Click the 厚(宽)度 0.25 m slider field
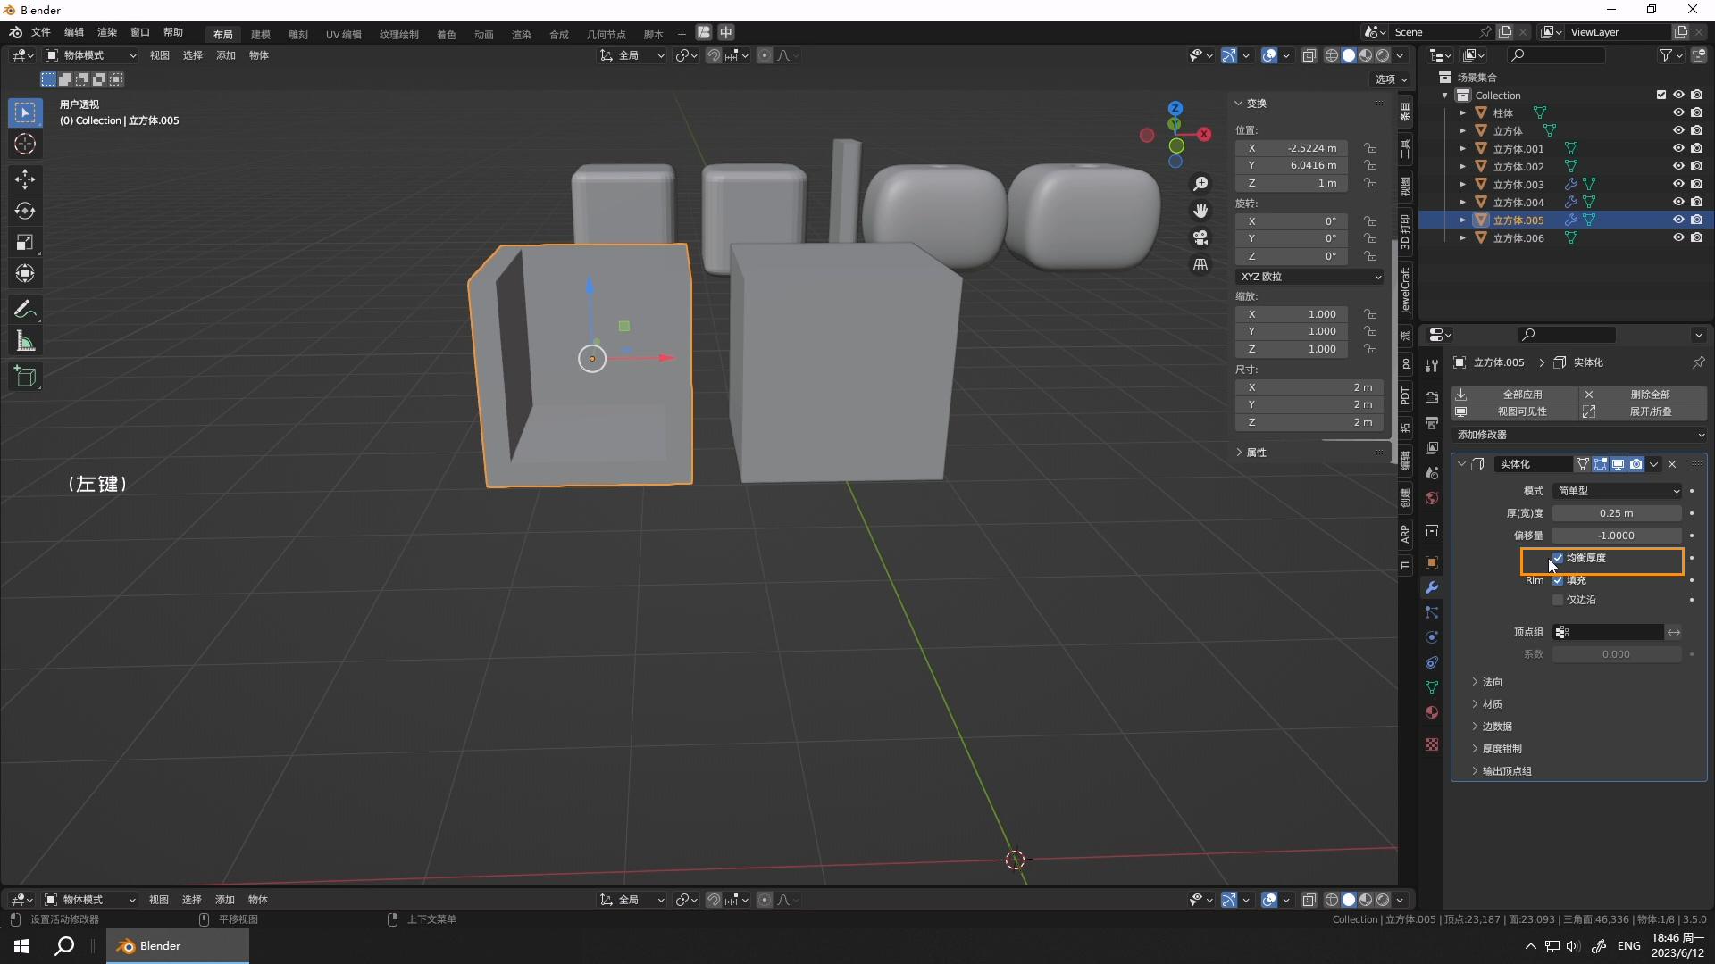The height and width of the screenshot is (964, 1715). click(1616, 513)
